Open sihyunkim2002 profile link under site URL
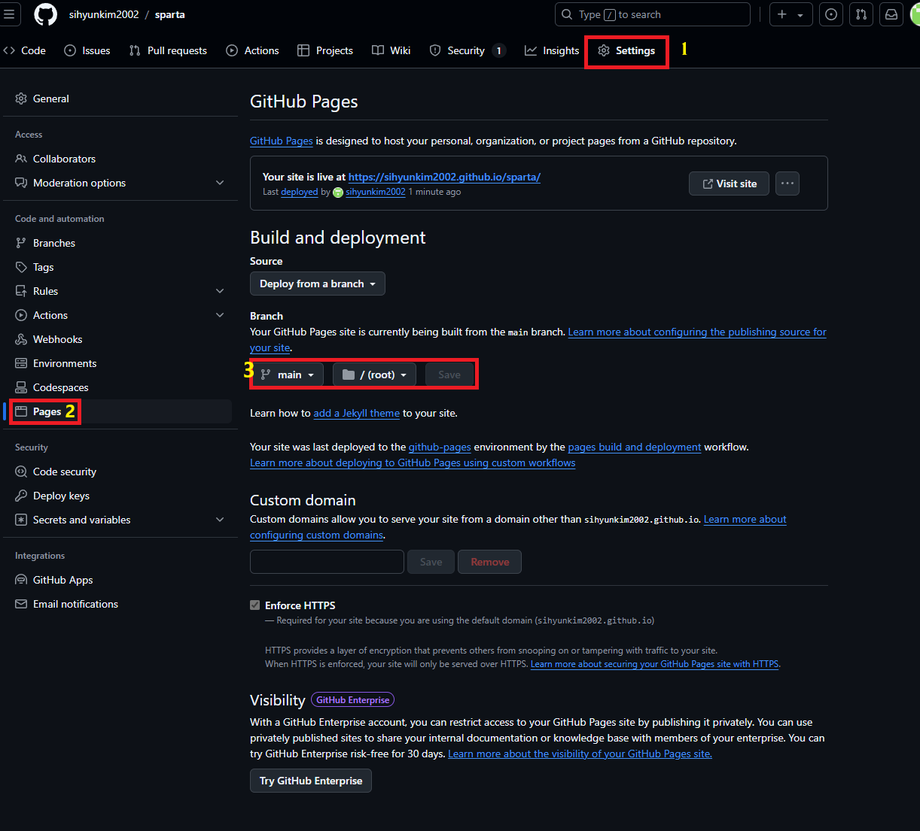 point(376,192)
